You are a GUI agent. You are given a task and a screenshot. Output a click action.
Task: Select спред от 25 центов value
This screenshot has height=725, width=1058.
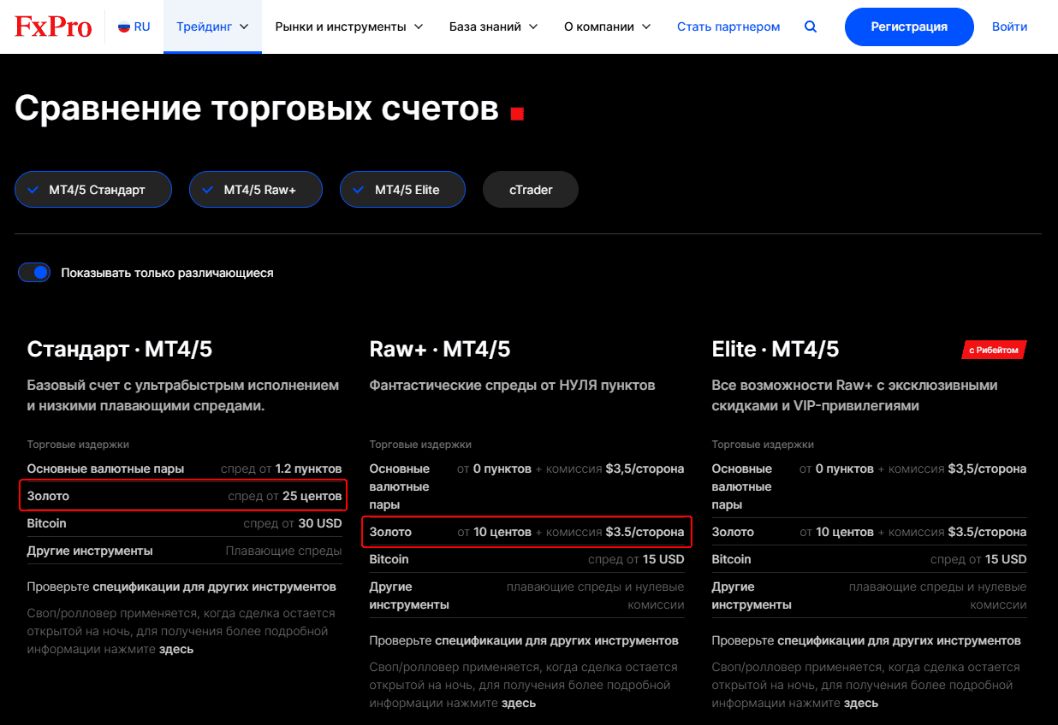[285, 496]
